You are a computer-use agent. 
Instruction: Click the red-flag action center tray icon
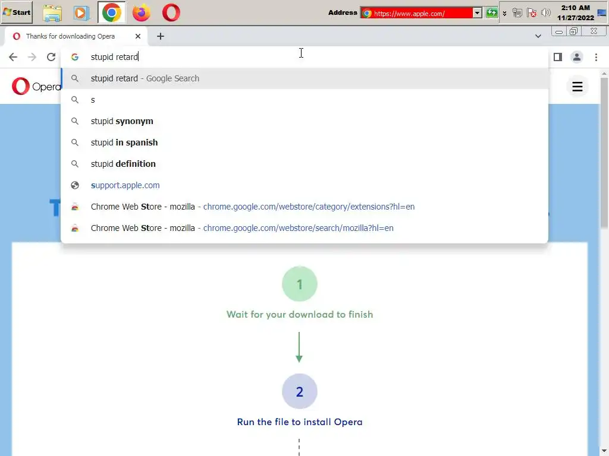[532, 13]
